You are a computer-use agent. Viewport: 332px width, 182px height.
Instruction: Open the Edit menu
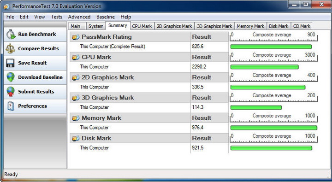[24, 17]
